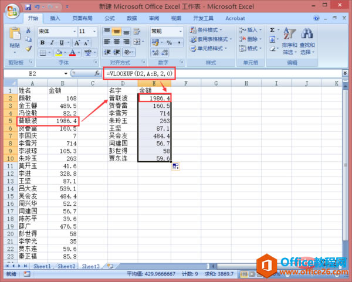Decrease font size with small A
The image size is (352, 282).
pyautogui.click(x=86, y=43)
